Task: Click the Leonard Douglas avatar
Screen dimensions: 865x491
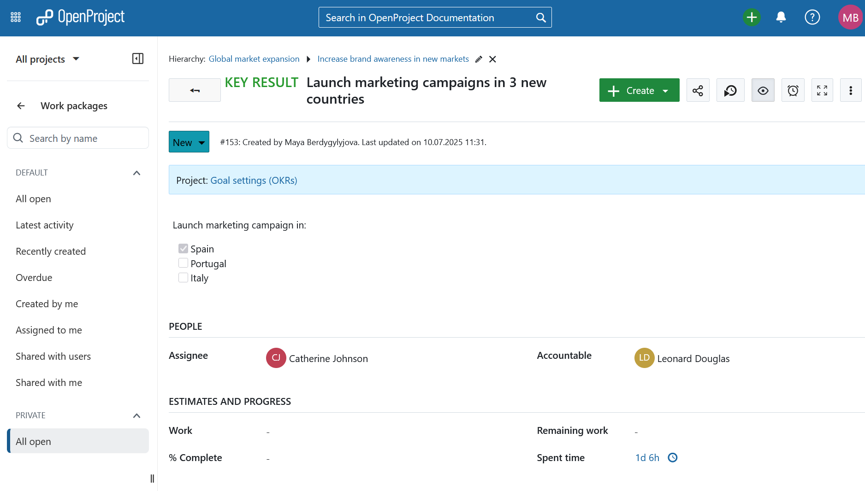Action: [644, 358]
